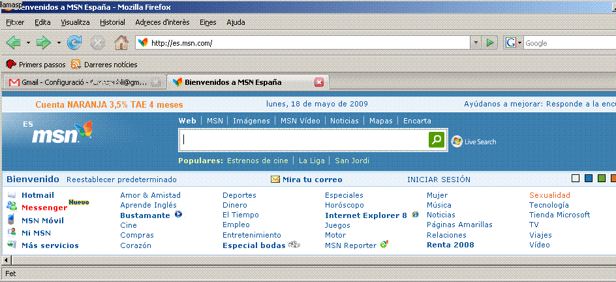Open the San Jordi popular search

click(x=352, y=161)
